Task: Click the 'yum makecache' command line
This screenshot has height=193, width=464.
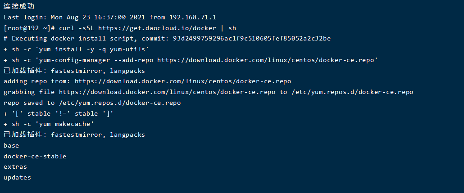Action: 49,124
